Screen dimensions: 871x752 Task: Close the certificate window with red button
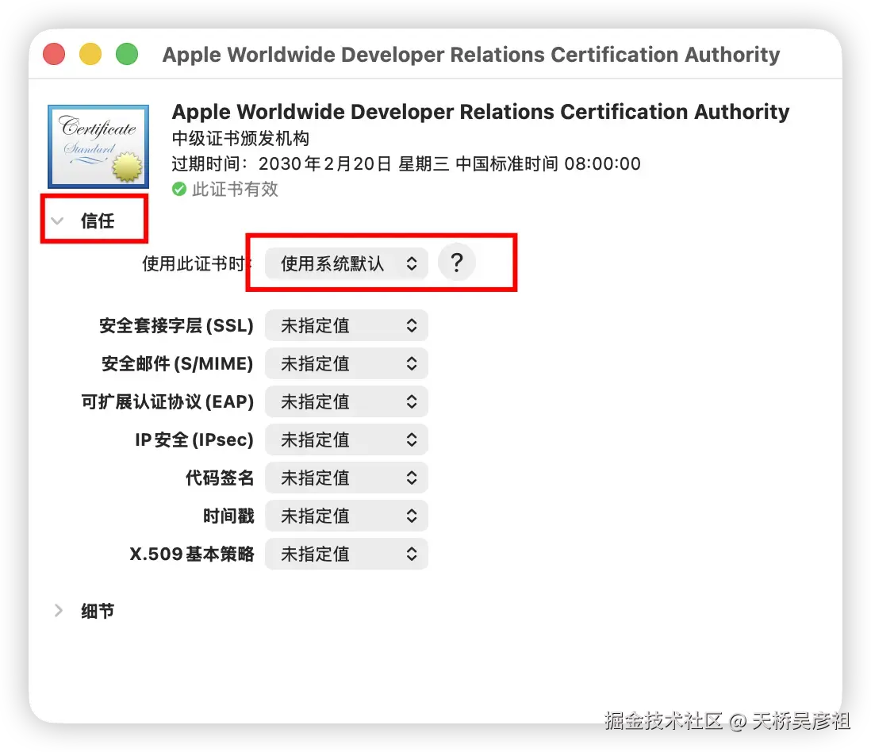click(54, 54)
